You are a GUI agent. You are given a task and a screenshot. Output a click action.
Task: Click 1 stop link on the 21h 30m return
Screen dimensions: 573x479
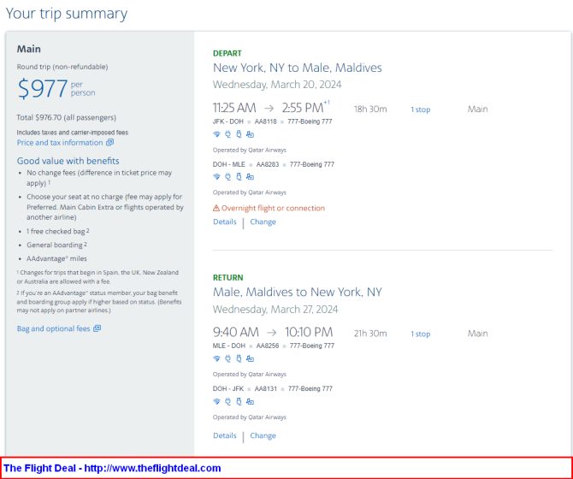click(x=421, y=334)
